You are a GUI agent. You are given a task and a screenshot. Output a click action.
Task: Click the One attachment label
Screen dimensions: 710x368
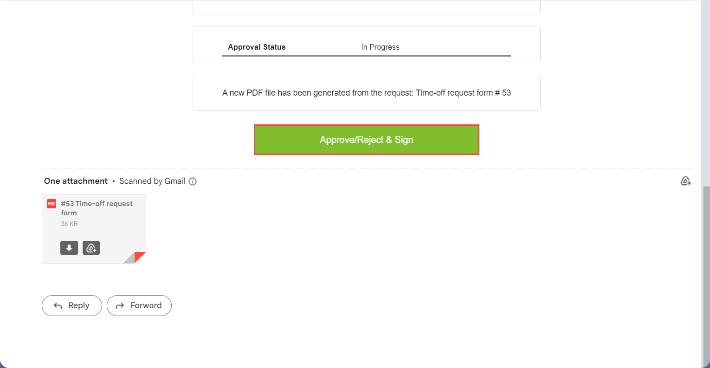pos(75,181)
